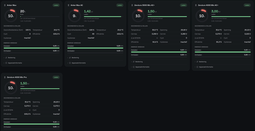Click Laden badge on Zendure 4000 Mix AC+
Viewport: 255px width, 131px height.
click(247, 5)
